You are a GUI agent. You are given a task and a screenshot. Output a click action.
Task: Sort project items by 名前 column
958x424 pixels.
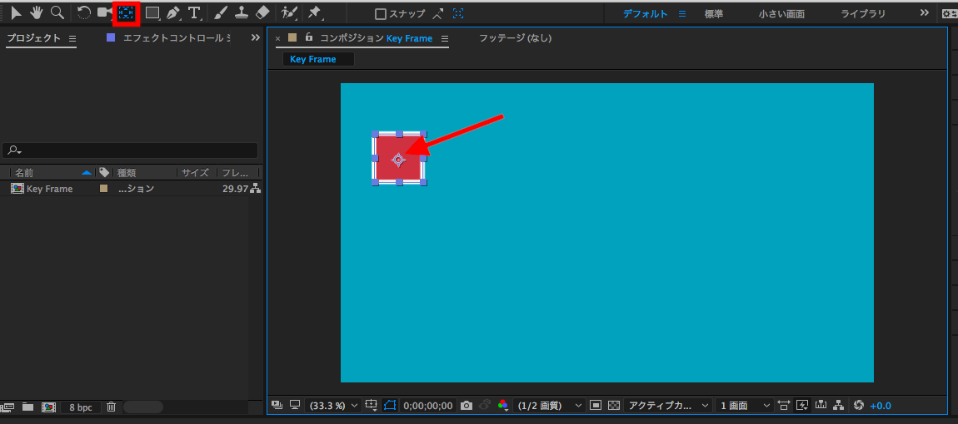[x=24, y=173]
